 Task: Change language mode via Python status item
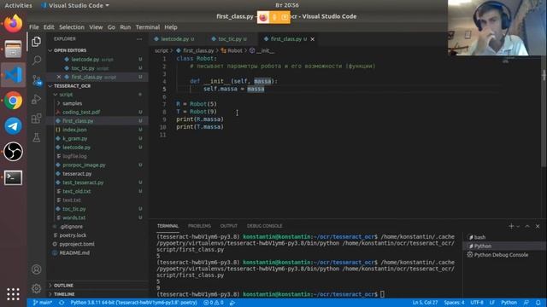coord(509,303)
